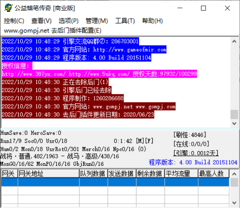Open the 工具(T) menu
Viewport: 240px width, 208px height.
[125, 21]
